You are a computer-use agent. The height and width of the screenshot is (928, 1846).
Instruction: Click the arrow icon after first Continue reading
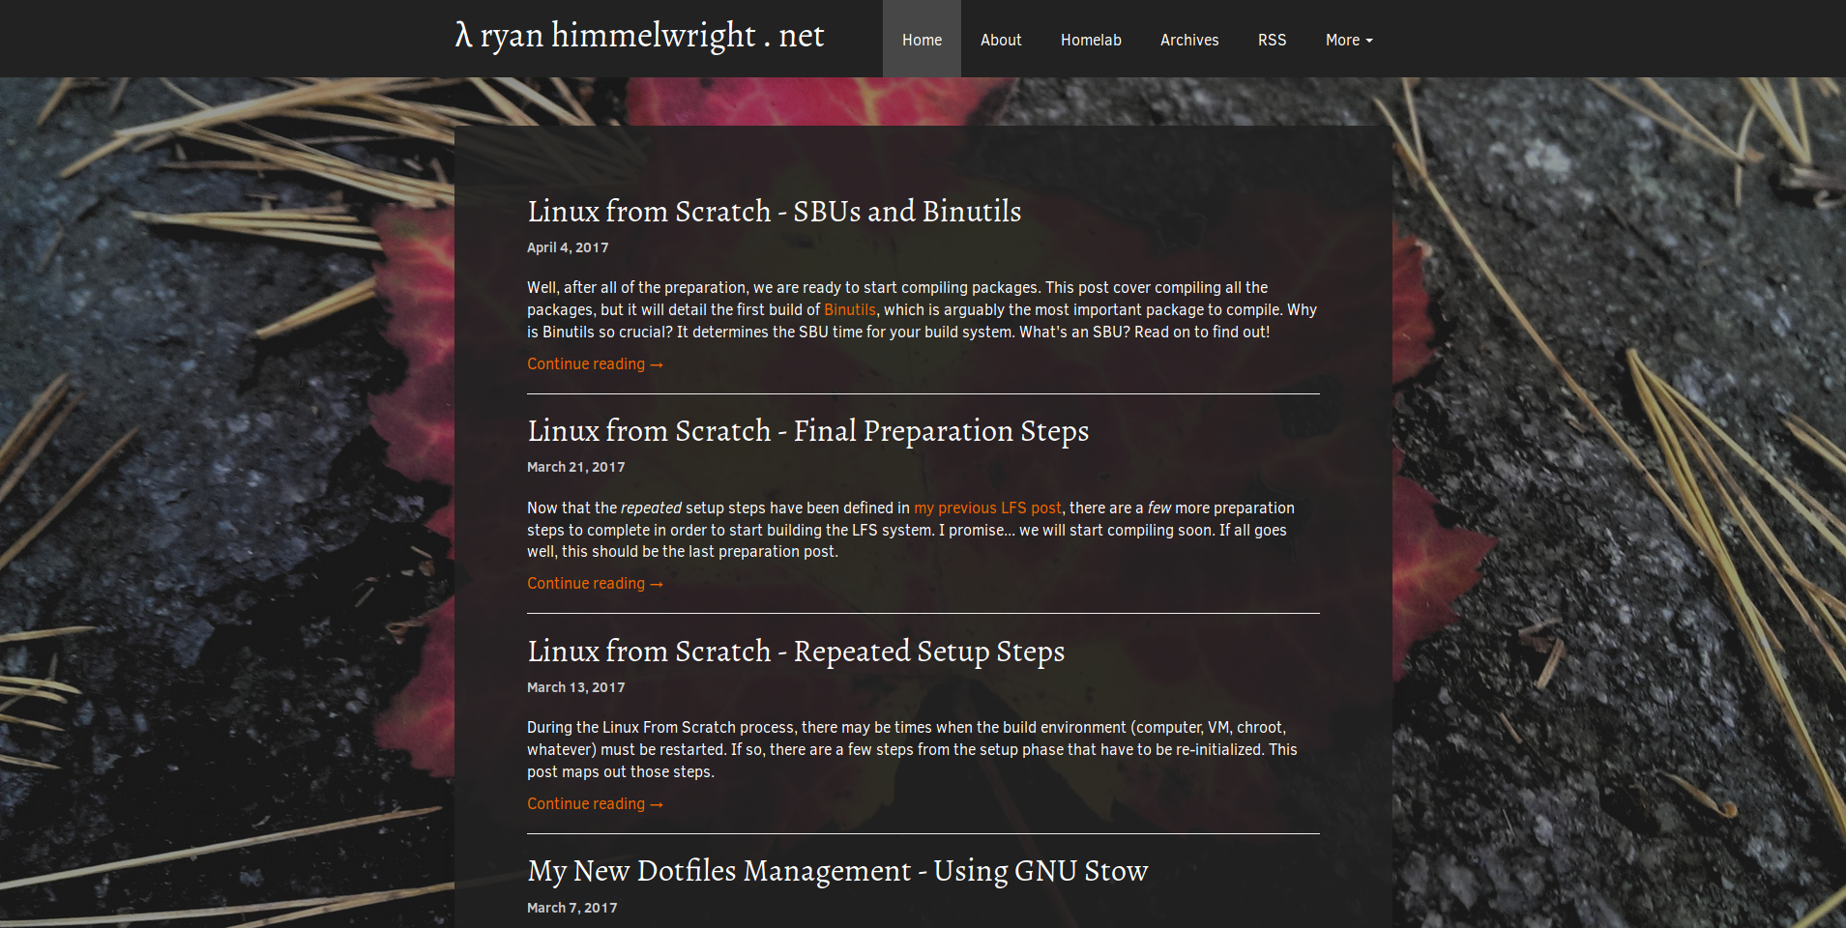[x=657, y=365]
